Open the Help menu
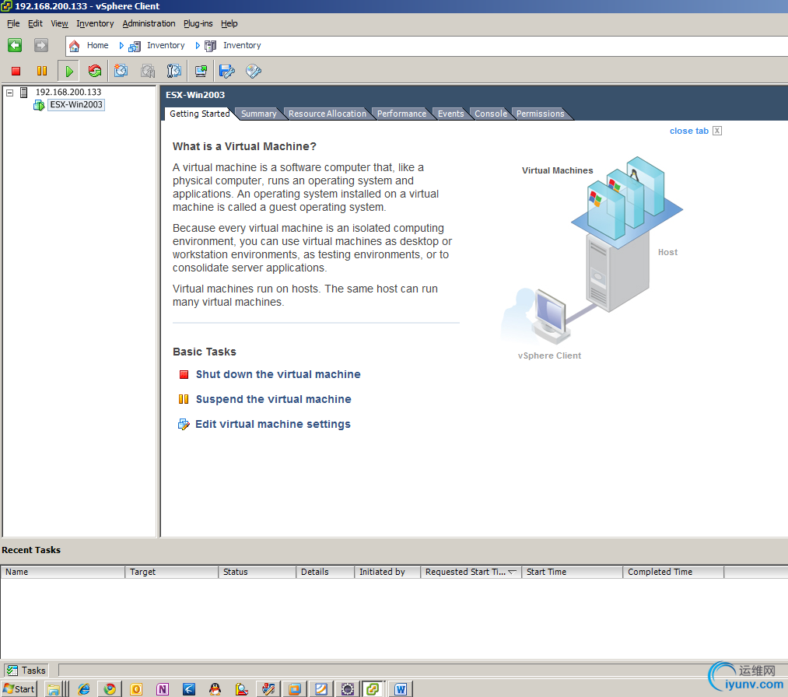Screen dimensions: 788x697 pyautogui.click(x=229, y=23)
